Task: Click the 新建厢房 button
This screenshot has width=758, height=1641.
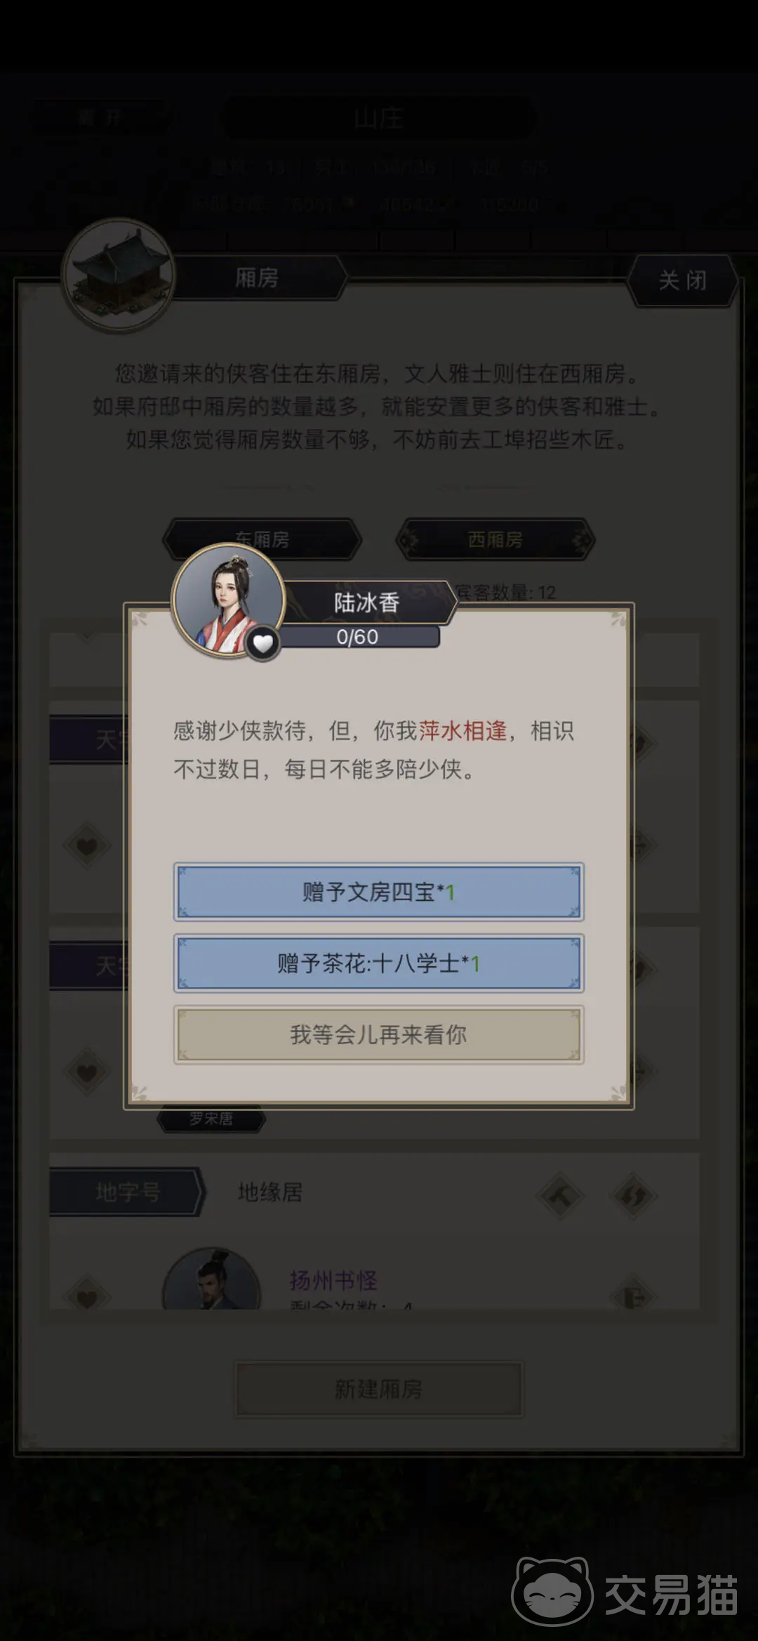Action: [x=378, y=1389]
